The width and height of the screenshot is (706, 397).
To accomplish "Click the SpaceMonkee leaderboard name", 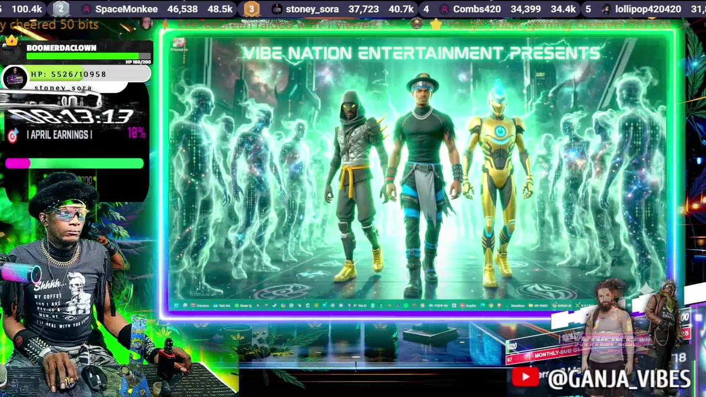I will (126, 9).
